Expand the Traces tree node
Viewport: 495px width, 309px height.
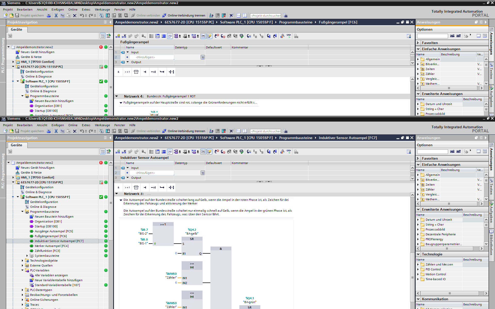coord(22,305)
